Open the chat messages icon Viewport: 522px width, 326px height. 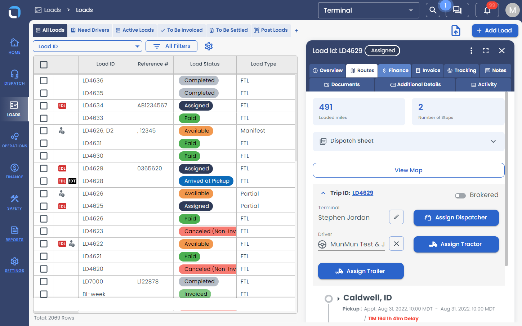click(457, 10)
